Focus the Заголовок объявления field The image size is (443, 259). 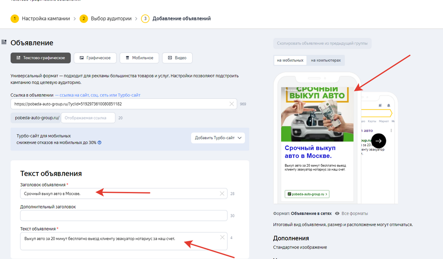[x=123, y=194]
